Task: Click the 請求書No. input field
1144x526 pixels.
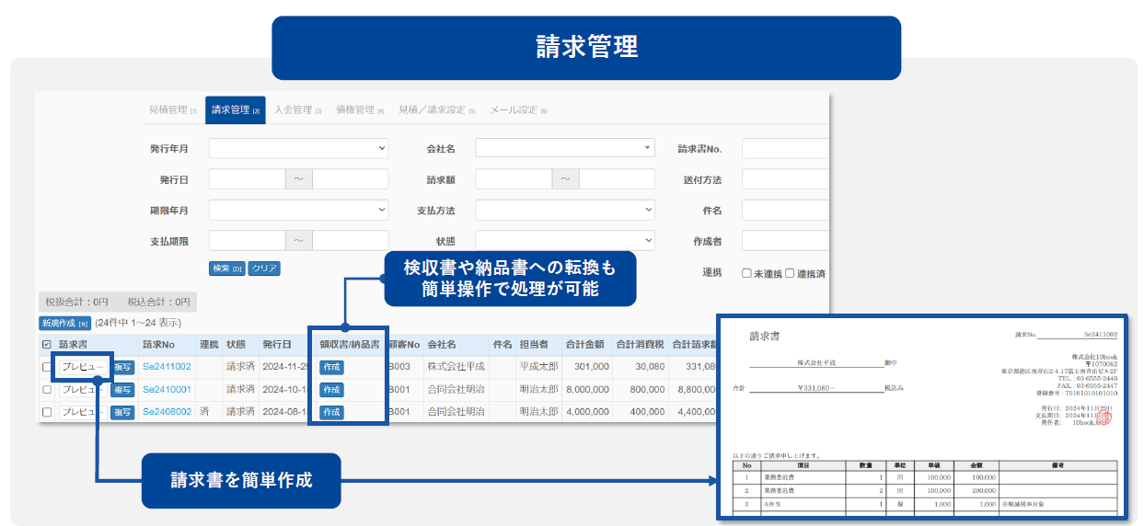Action: click(785, 148)
